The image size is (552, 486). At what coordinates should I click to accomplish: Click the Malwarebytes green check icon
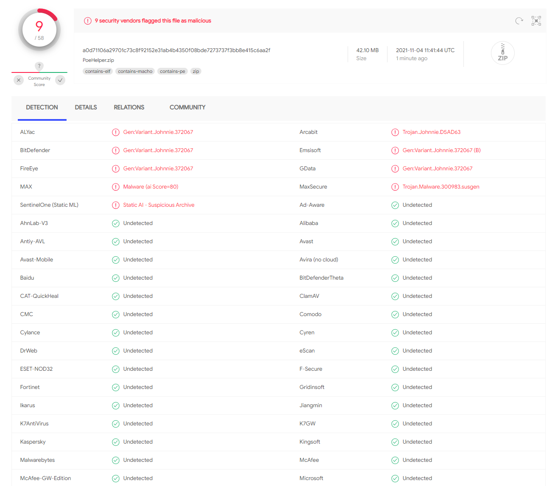[116, 460]
